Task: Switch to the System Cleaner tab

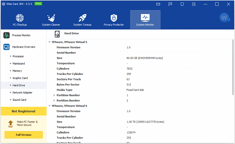Action: coord(51,20)
